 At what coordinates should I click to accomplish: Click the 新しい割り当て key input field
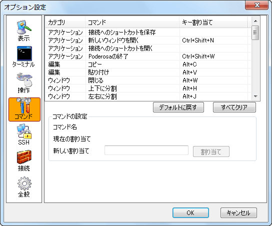point(146,150)
